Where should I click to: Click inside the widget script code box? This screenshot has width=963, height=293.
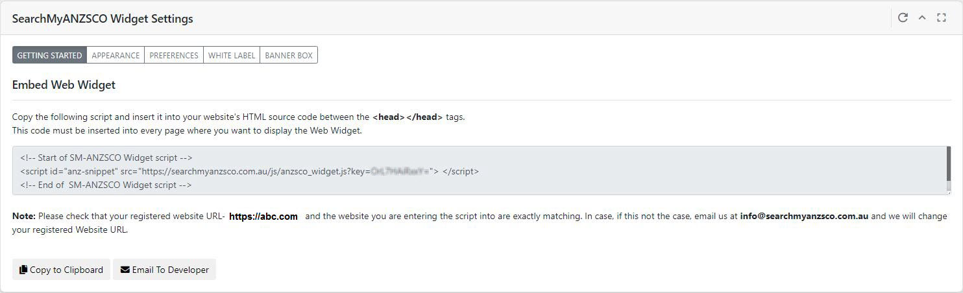point(481,170)
